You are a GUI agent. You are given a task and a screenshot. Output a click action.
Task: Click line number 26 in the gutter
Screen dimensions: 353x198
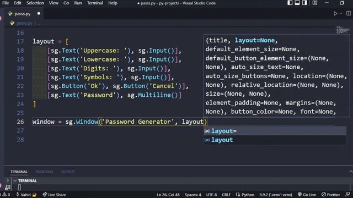click(x=20, y=122)
